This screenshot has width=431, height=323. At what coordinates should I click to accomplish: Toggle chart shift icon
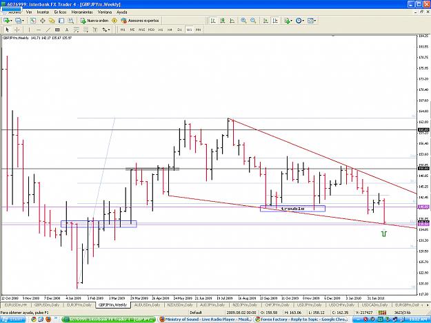(275, 21)
